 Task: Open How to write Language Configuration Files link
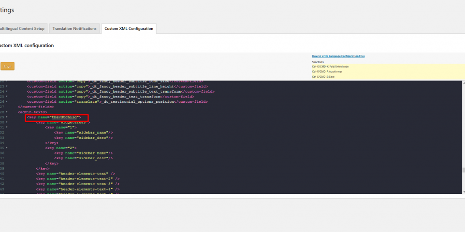338,56
